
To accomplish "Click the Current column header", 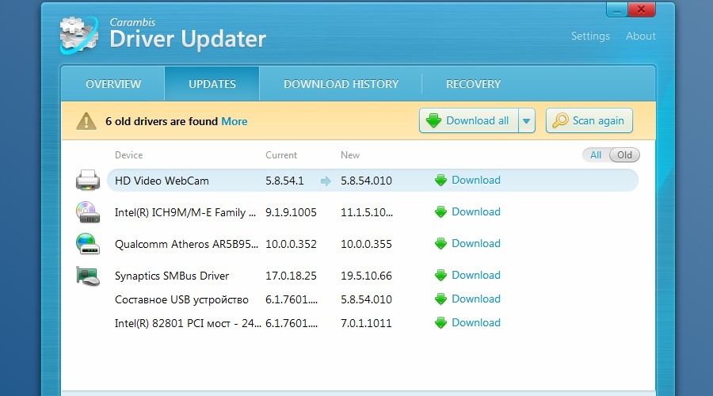I will point(281,155).
